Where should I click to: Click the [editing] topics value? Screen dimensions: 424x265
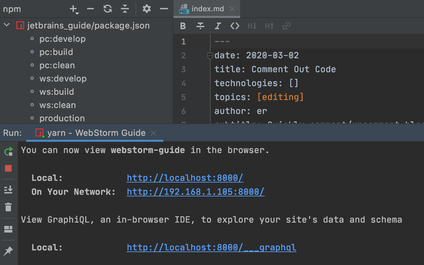point(280,97)
